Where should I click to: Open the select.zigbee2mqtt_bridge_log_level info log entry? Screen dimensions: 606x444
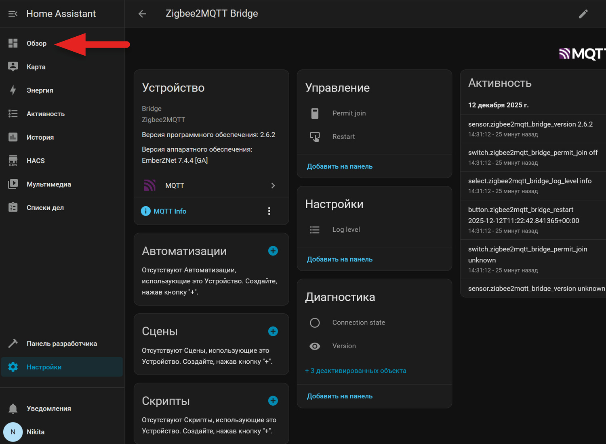[x=533, y=186]
